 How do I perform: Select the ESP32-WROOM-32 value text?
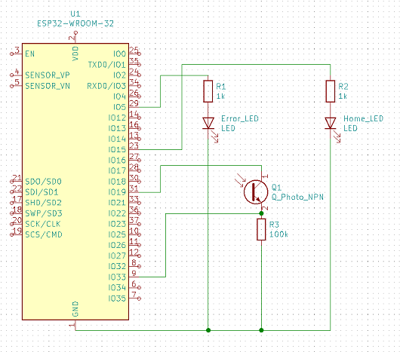point(75,23)
